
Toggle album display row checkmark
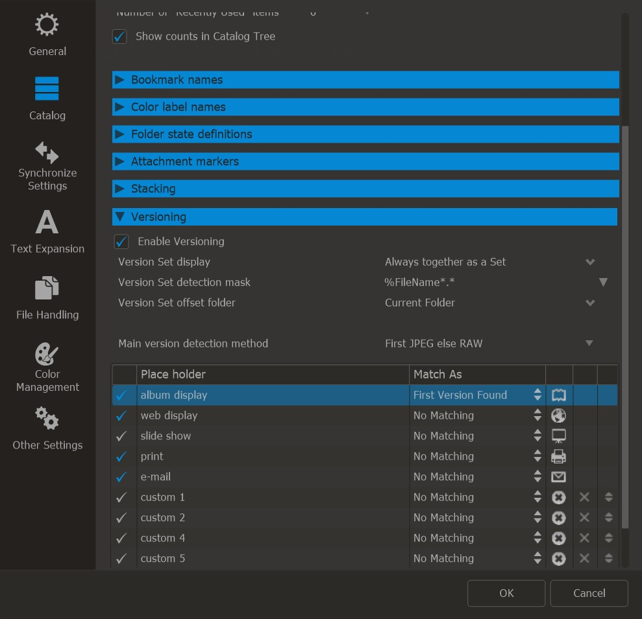click(121, 395)
